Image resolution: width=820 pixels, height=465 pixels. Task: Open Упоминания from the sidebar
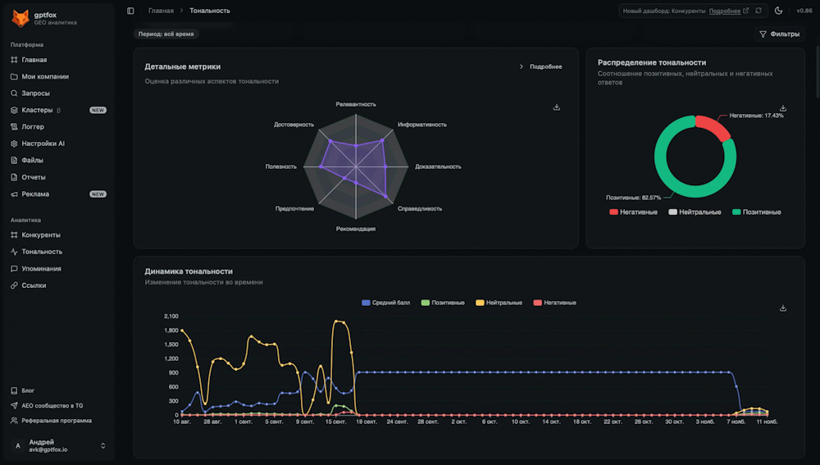tap(41, 269)
